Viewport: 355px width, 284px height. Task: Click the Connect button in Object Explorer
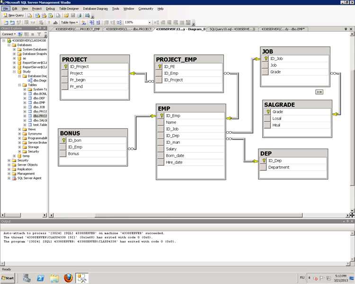click(9, 34)
